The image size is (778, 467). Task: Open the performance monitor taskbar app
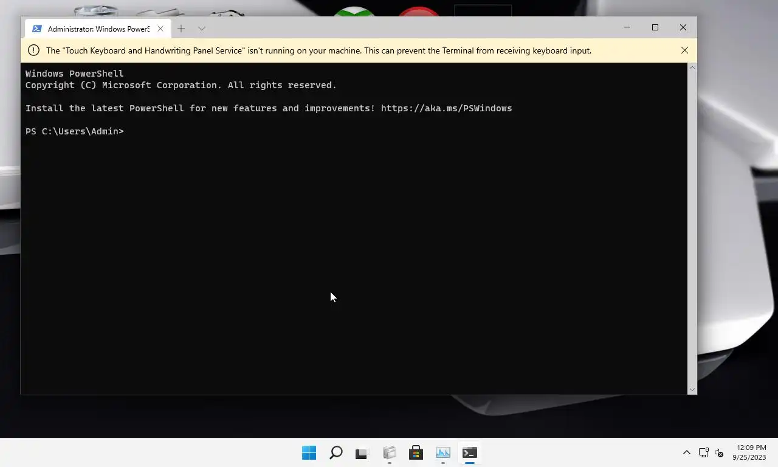(443, 453)
